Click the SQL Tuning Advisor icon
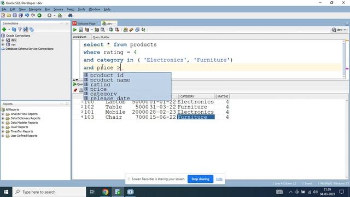Screen dimensions: 350x197 coord(103,30)
